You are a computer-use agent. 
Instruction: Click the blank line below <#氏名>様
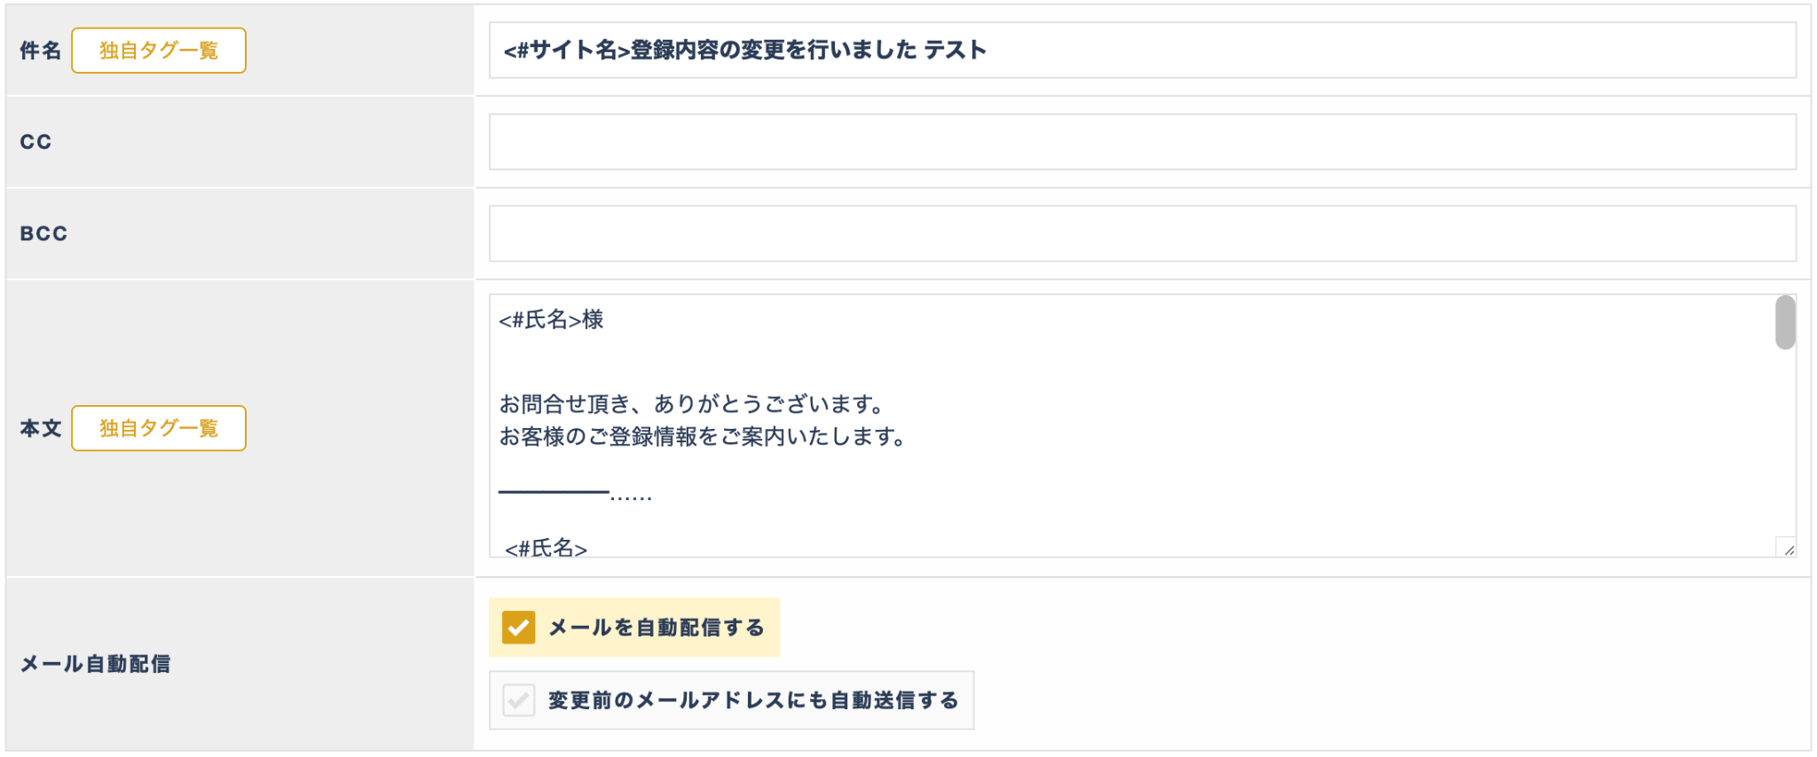[x=798, y=362]
